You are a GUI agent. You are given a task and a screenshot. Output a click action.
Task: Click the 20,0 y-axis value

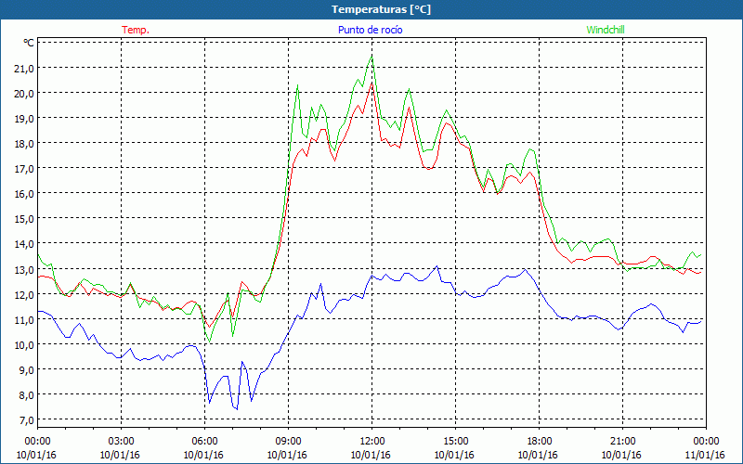(x=25, y=94)
